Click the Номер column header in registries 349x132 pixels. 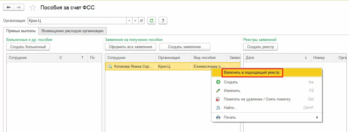[323, 57]
